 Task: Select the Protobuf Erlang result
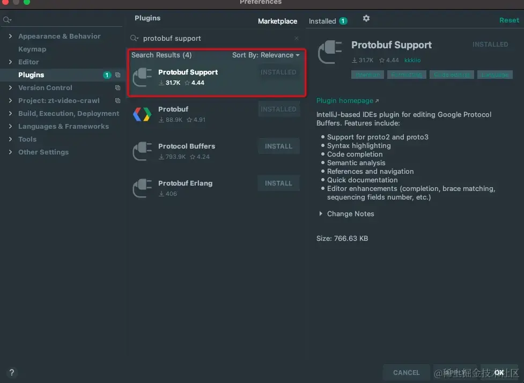pyautogui.click(x=216, y=188)
